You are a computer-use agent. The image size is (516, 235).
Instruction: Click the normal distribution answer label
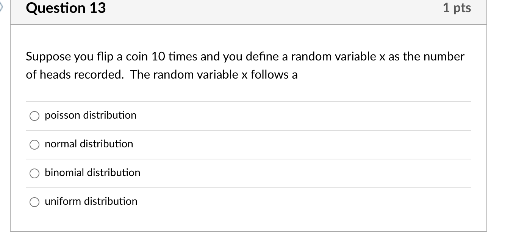[89, 144]
